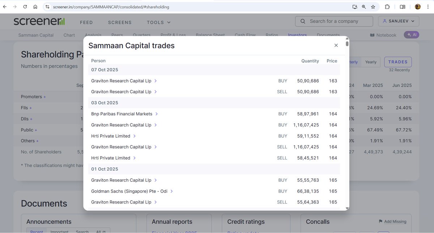Click the browser address bar URL
The height and width of the screenshot is (233, 434).
(111, 7)
